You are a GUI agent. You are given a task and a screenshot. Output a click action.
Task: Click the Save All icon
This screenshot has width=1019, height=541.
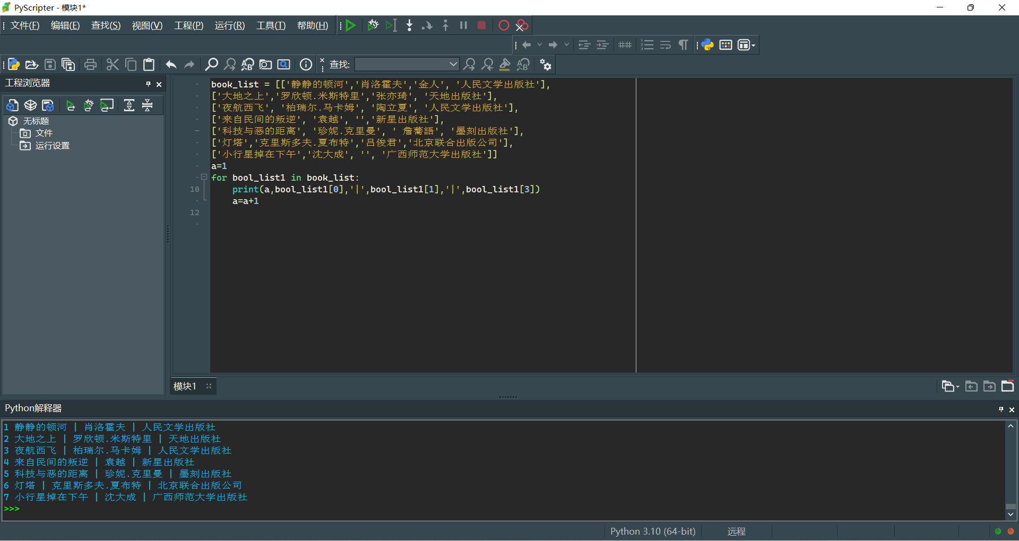[68, 65]
